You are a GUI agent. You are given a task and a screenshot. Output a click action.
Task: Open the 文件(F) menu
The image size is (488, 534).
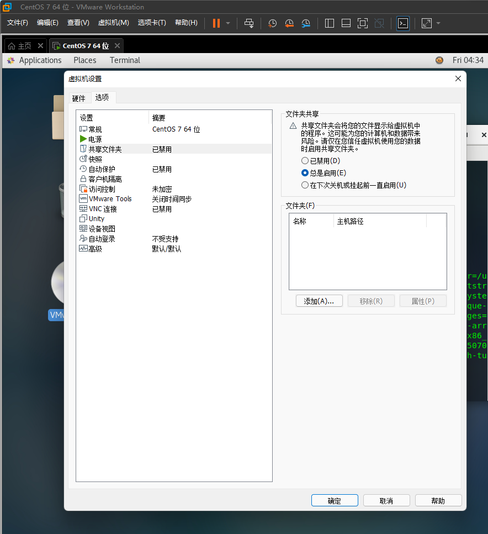coord(17,23)
